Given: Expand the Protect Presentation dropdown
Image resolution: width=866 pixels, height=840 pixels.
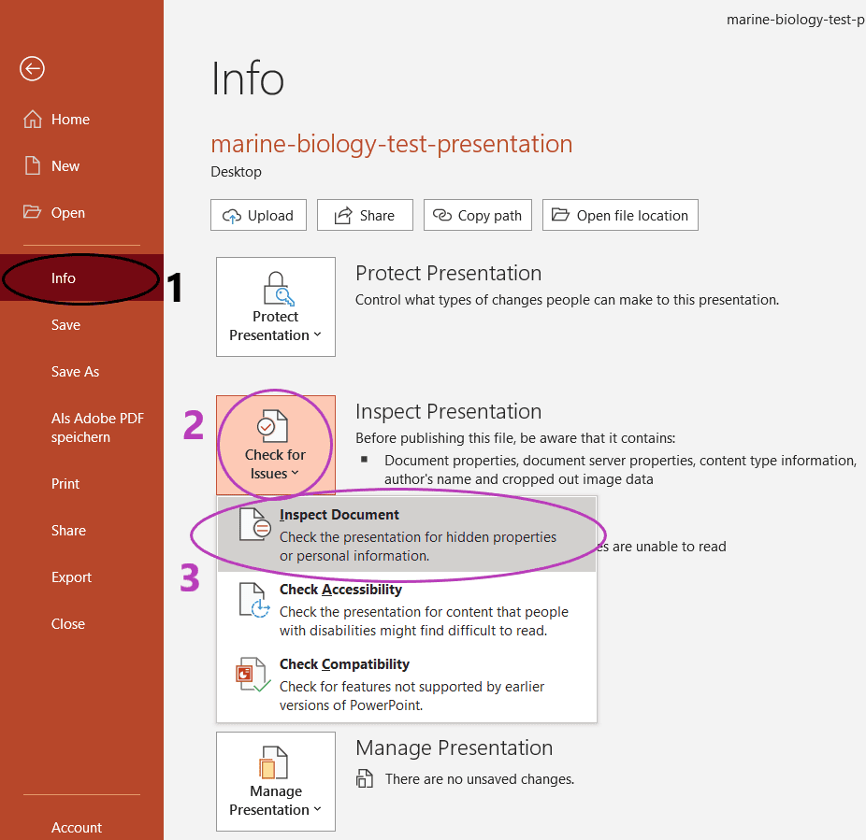Looking at the screenshot, I should [x=276, y=306].
